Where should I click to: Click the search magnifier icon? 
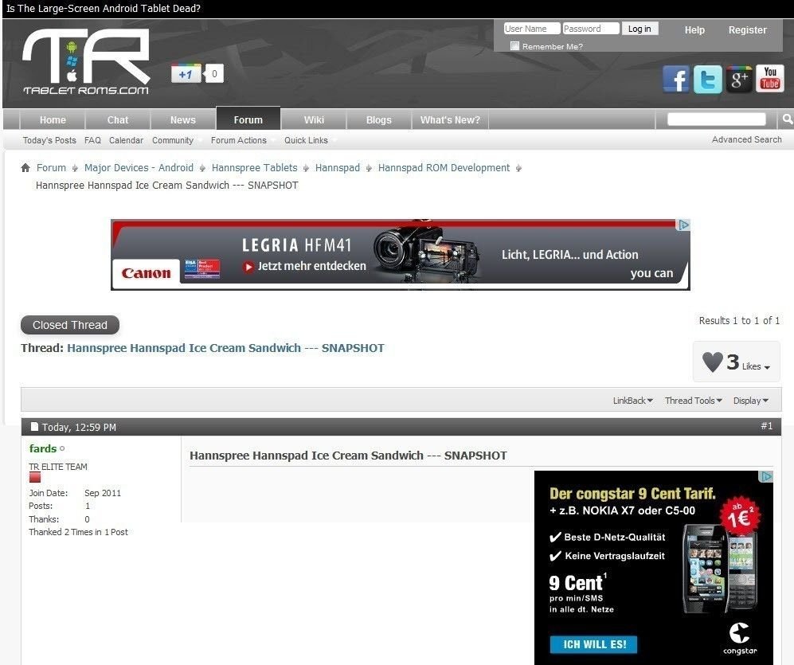coord(787,119)
